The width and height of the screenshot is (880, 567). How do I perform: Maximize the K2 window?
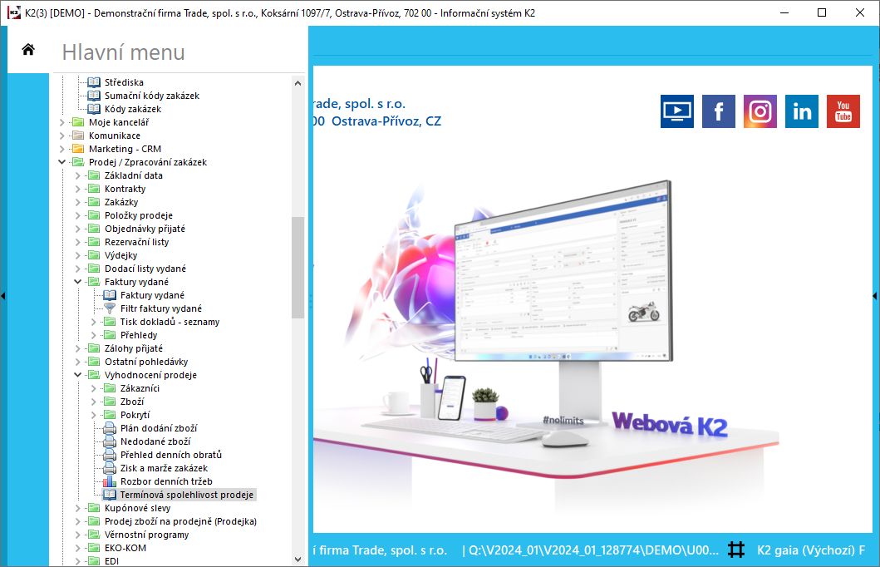tap(822, 12)
